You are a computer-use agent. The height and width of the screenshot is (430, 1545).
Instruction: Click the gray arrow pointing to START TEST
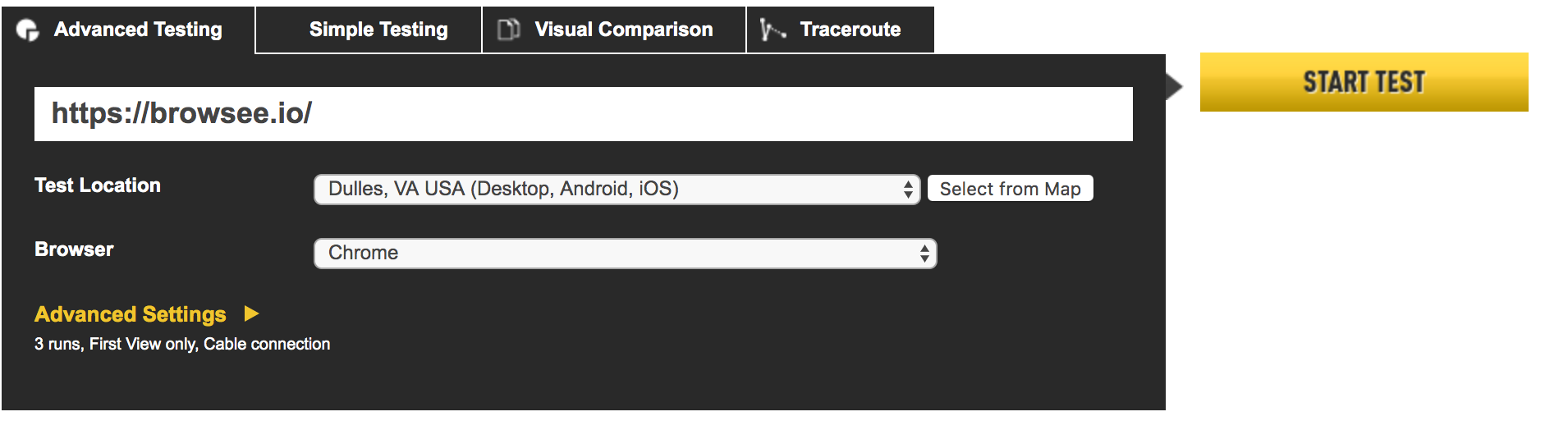coord(1174,86)
